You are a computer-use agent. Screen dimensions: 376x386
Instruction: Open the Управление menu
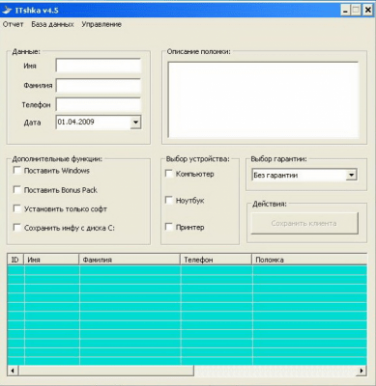pyautogui.click(x=101, y=24)
